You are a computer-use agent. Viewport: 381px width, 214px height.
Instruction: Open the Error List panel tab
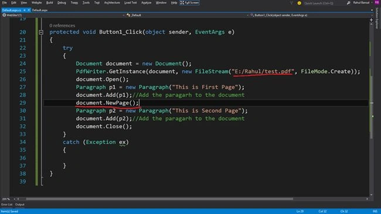click(6, 205)
